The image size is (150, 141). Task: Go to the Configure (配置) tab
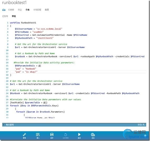(47, 10)
